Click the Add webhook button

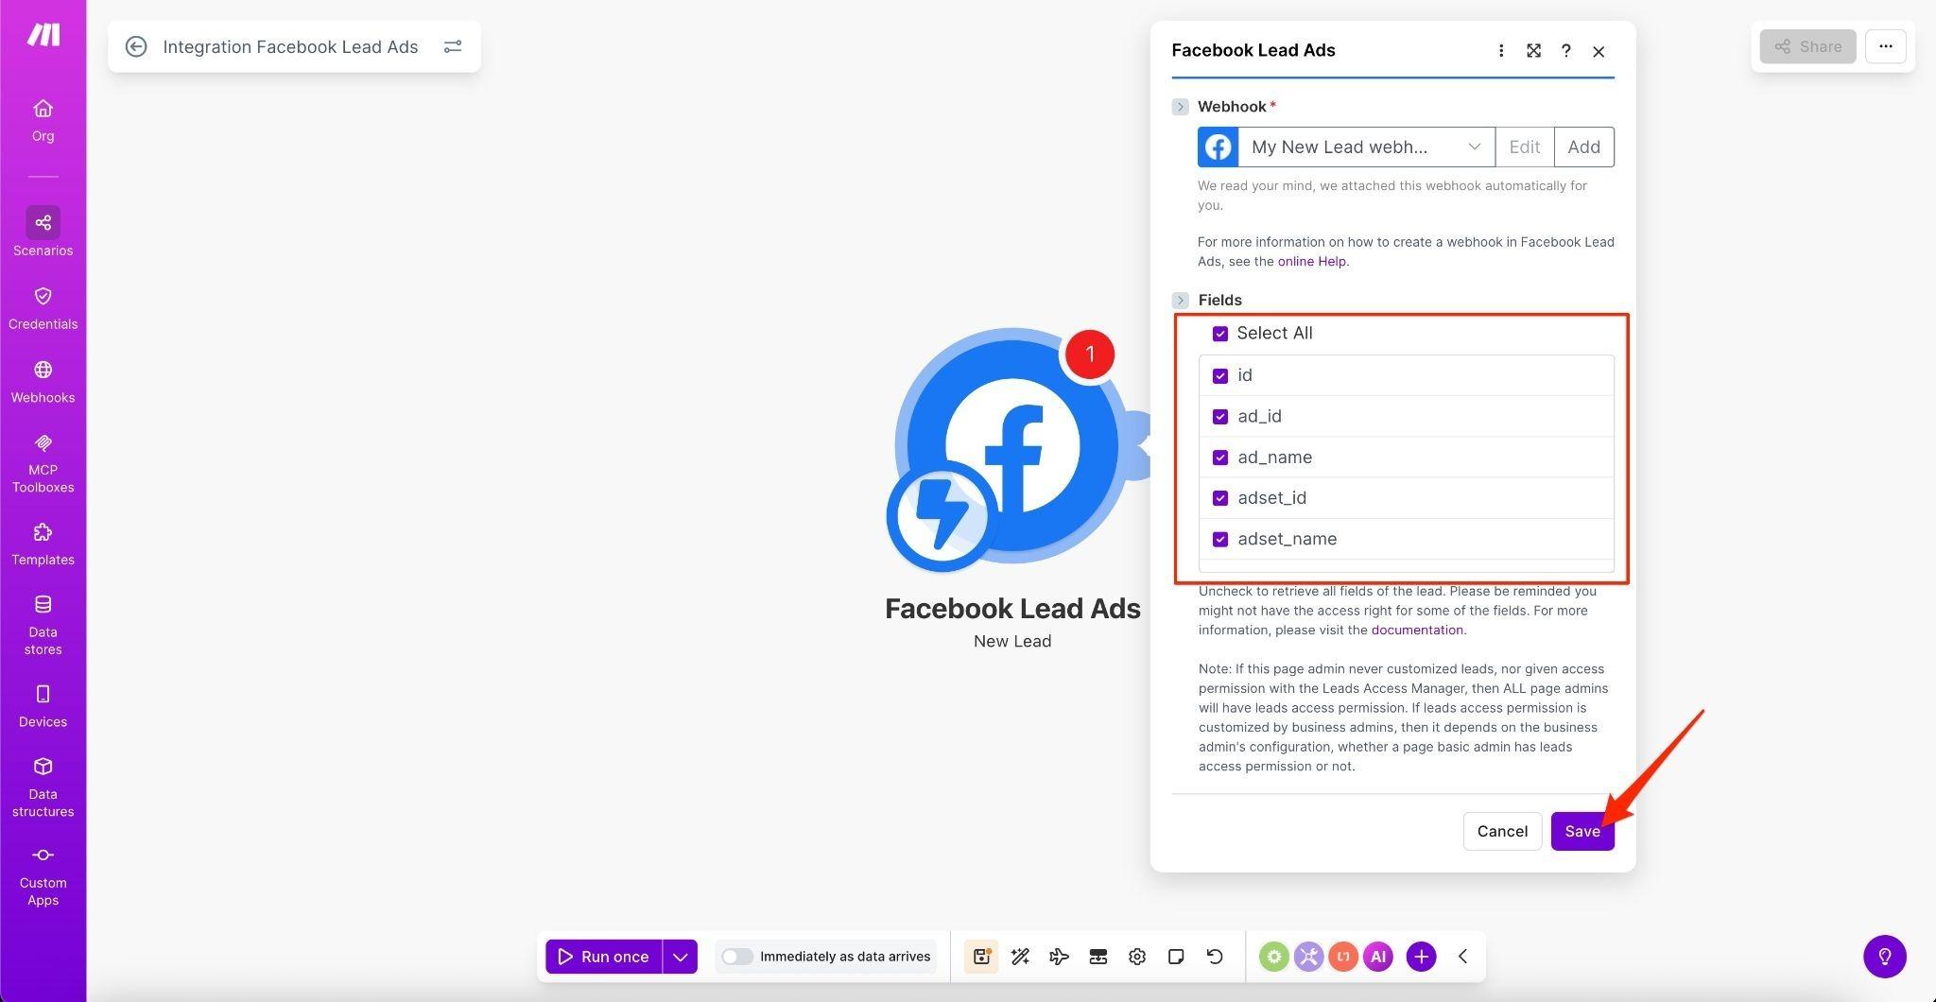point(1584,147)
